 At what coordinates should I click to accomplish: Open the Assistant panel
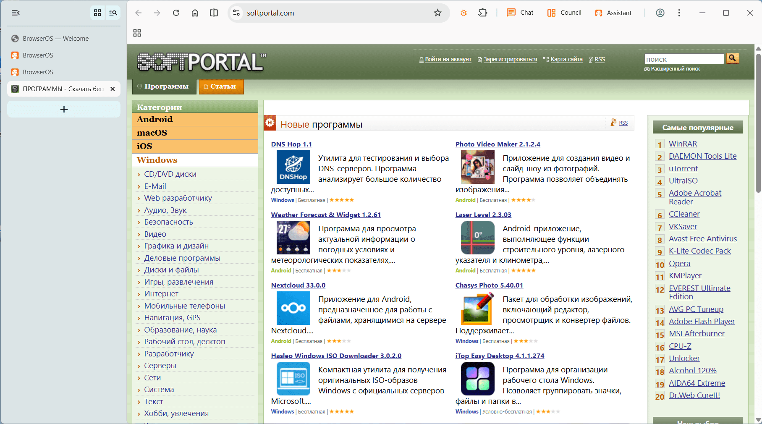[613, 13]
